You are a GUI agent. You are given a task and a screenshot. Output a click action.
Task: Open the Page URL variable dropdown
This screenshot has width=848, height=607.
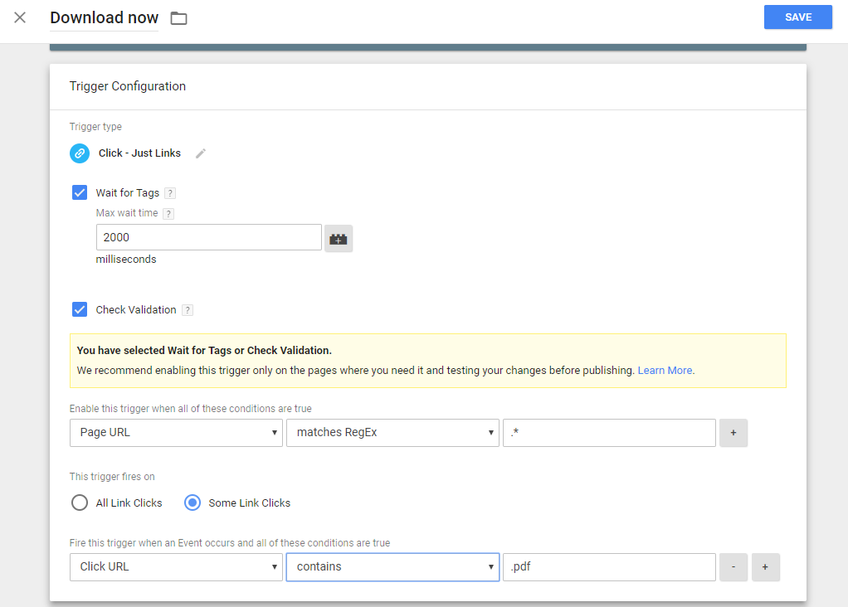tap(176, 432)
